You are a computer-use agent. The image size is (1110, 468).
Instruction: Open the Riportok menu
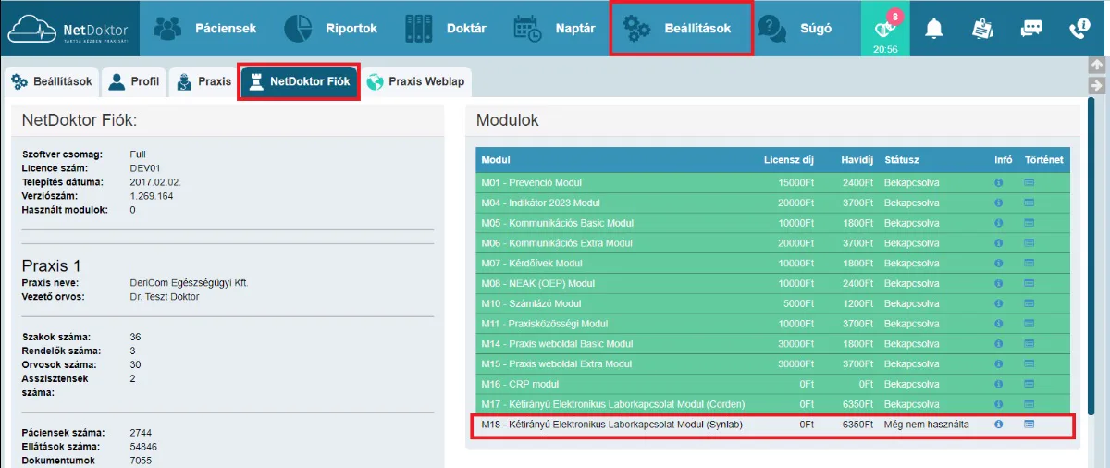331,29
